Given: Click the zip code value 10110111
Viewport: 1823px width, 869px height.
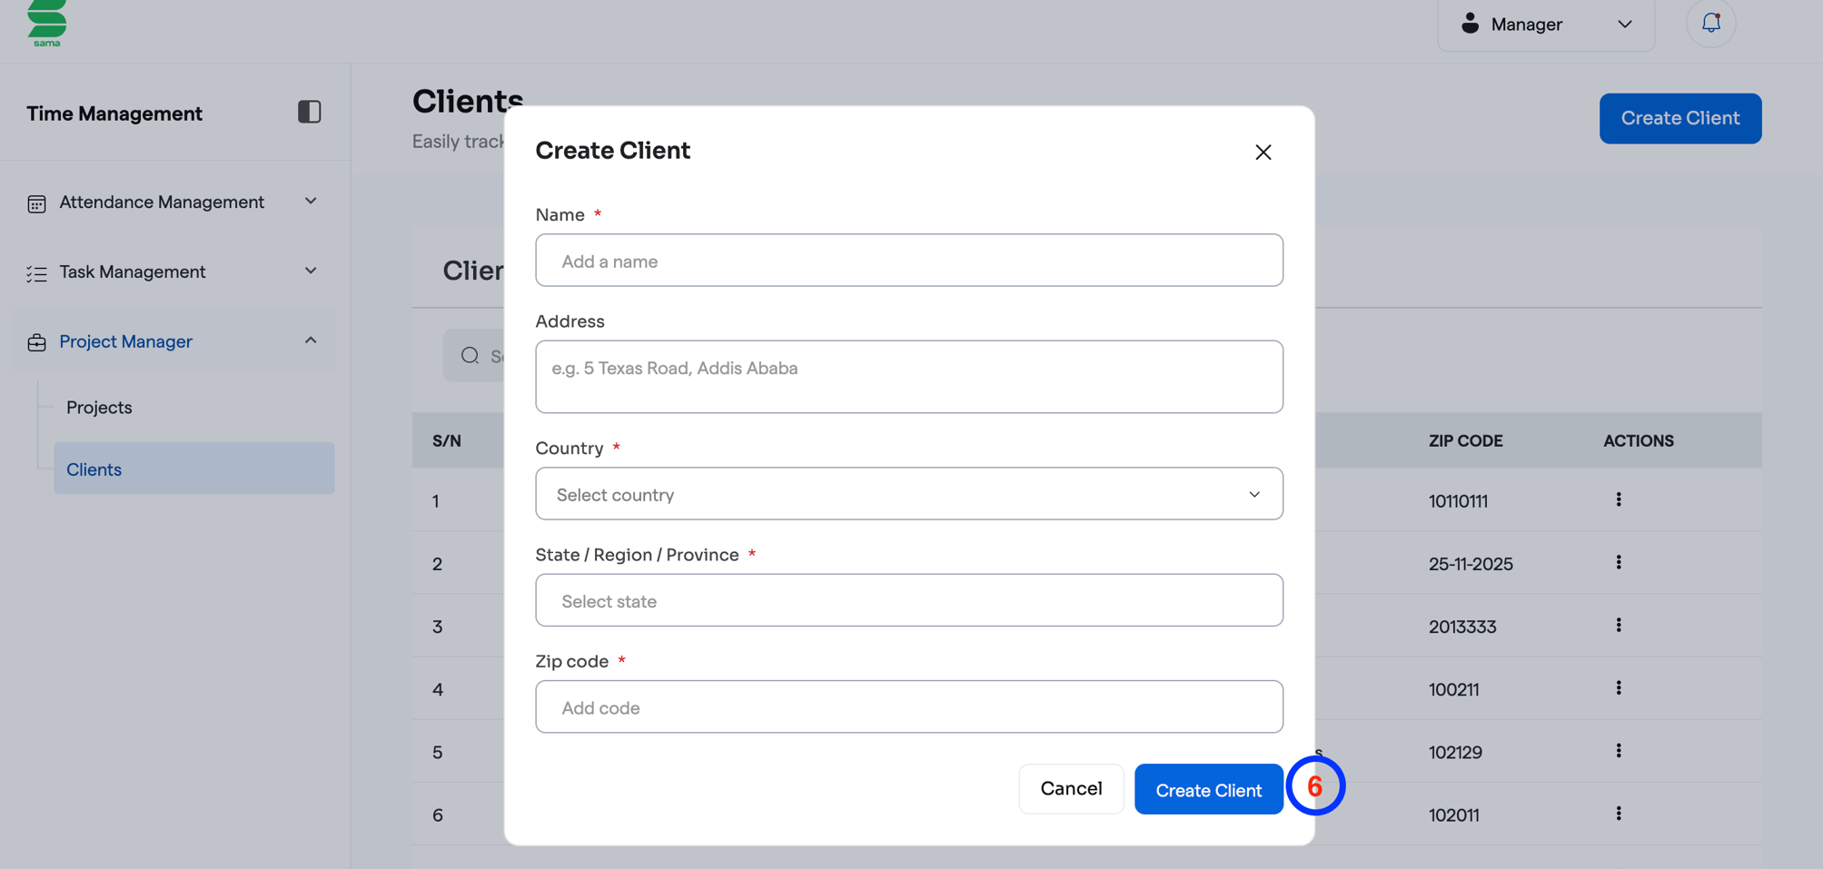Looking at the screenshot, I should (x=1458, y=501).
